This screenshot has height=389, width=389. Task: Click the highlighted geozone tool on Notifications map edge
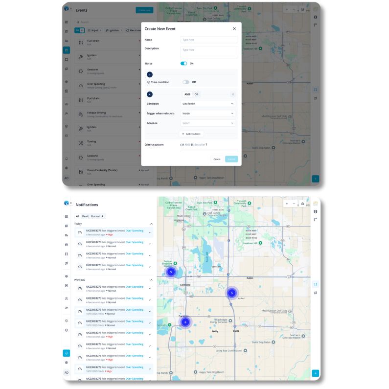click(x=316, y=284)
